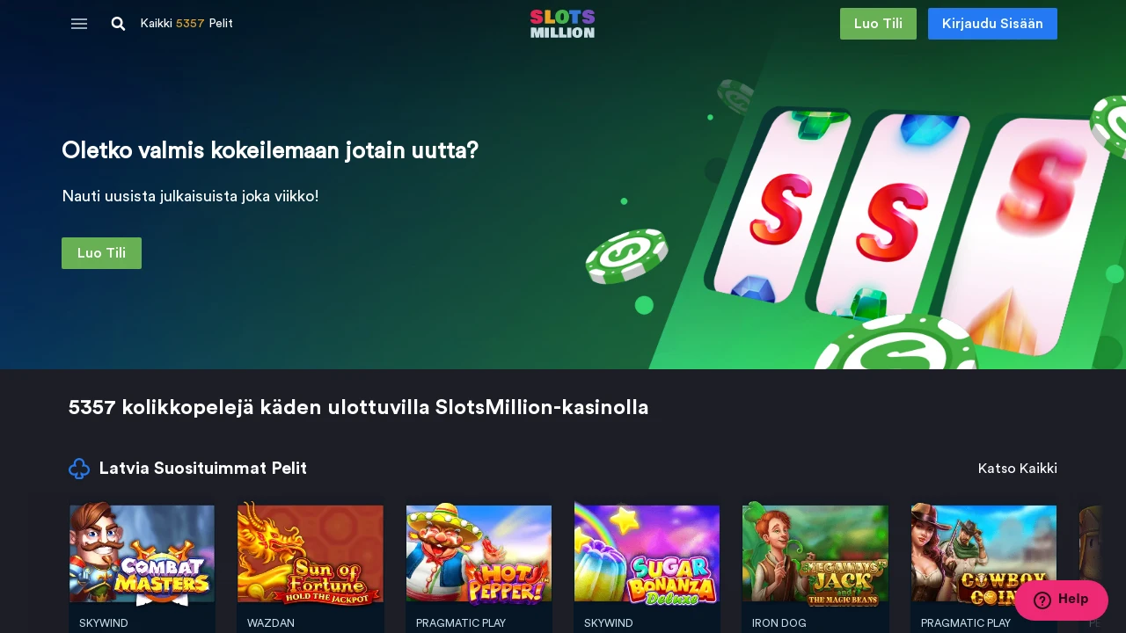Click the Luo Tili hero banner button
This screenshot has height=633, width=1126.
[101, 253]
